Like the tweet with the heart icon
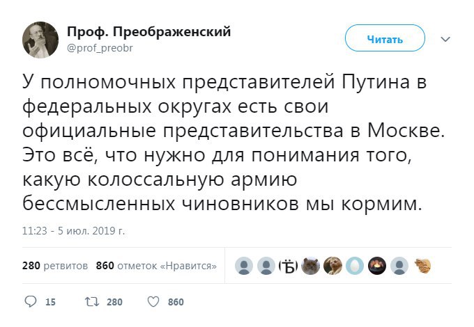This screenshot has height=327, width=474. (x=154, y=302)
